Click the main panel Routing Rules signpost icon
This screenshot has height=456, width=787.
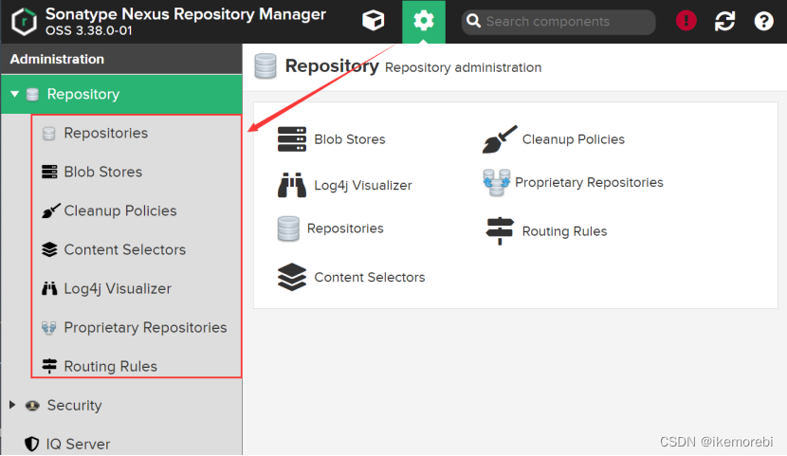(x=500, y=231)
